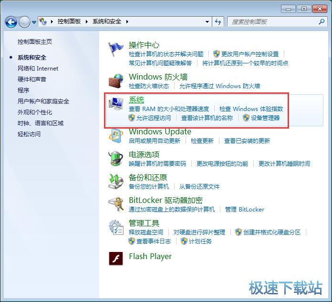Click 允许程序通过 Windows 防火墙 link
This screenshot has width=332, height=302.
pyautogui.click(x=219, y=86)
